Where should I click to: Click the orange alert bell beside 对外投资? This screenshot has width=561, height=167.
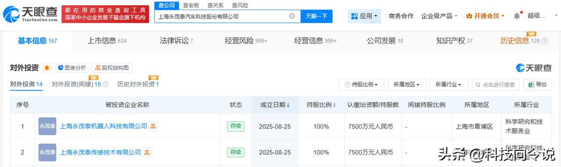click(47, 68)
